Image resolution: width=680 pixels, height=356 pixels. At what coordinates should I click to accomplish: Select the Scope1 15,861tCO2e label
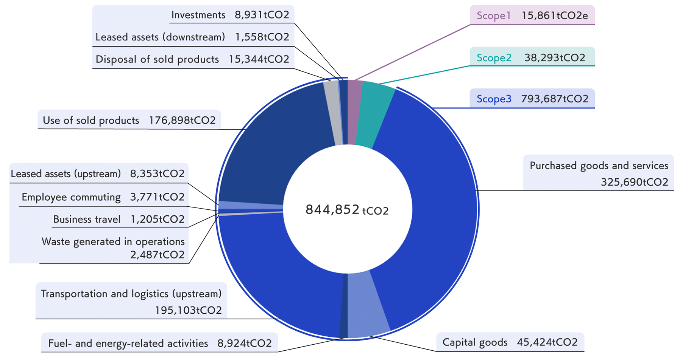[x=532, y=15]
